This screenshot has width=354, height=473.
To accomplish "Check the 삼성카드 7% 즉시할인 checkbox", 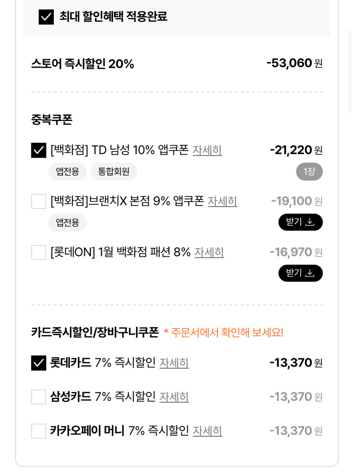I will (x=39, y=397).
